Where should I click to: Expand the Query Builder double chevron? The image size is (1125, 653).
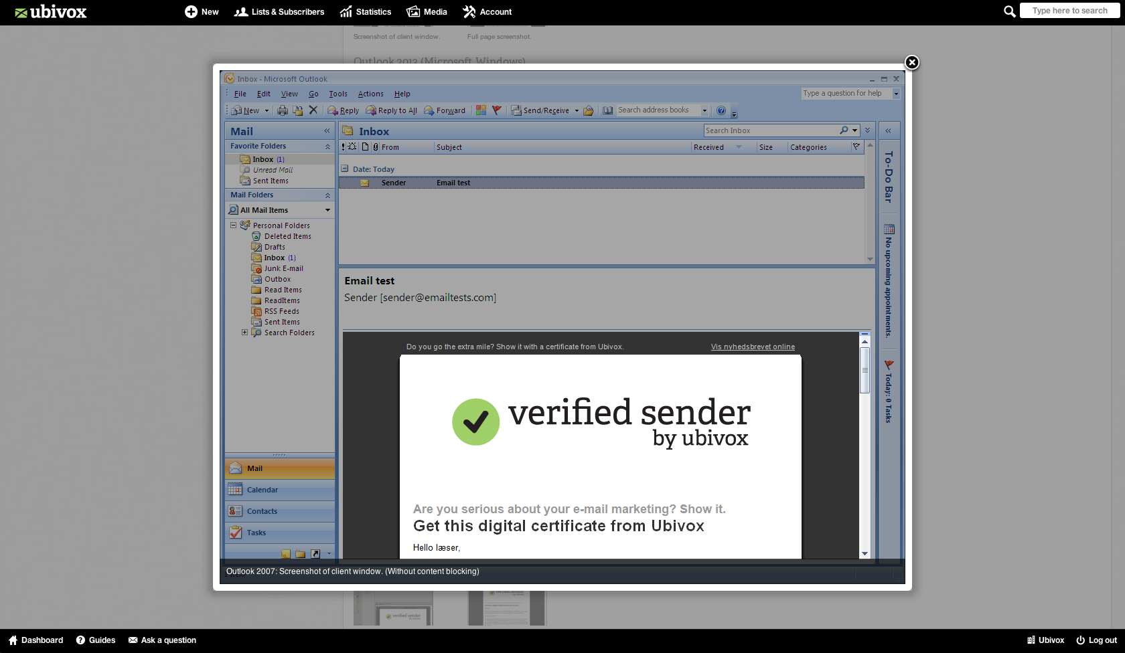click(x=867, y=130)
